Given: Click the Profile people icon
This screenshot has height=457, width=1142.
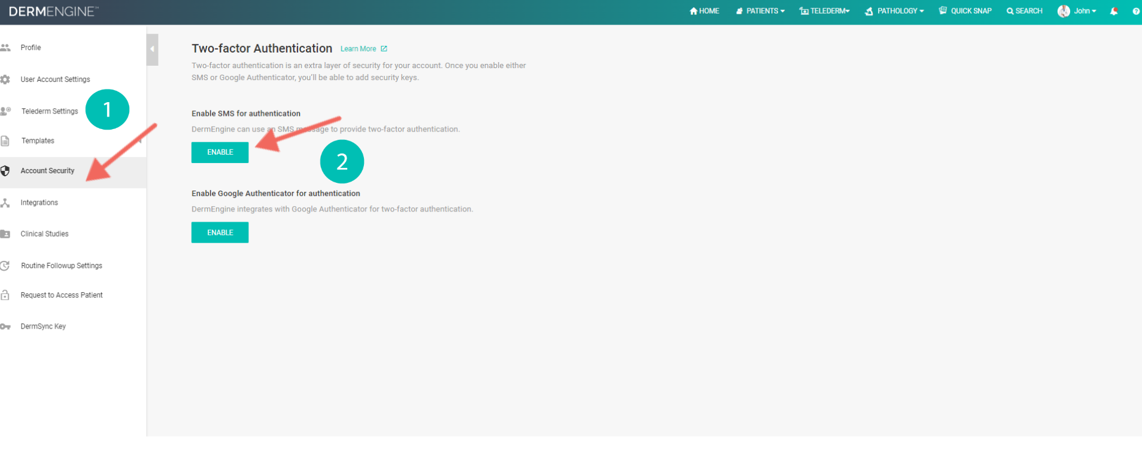Looking at the screenshot, I should (5, 47).
